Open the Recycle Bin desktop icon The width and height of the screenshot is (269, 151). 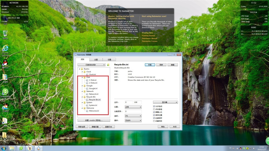[x=5, y=34]
